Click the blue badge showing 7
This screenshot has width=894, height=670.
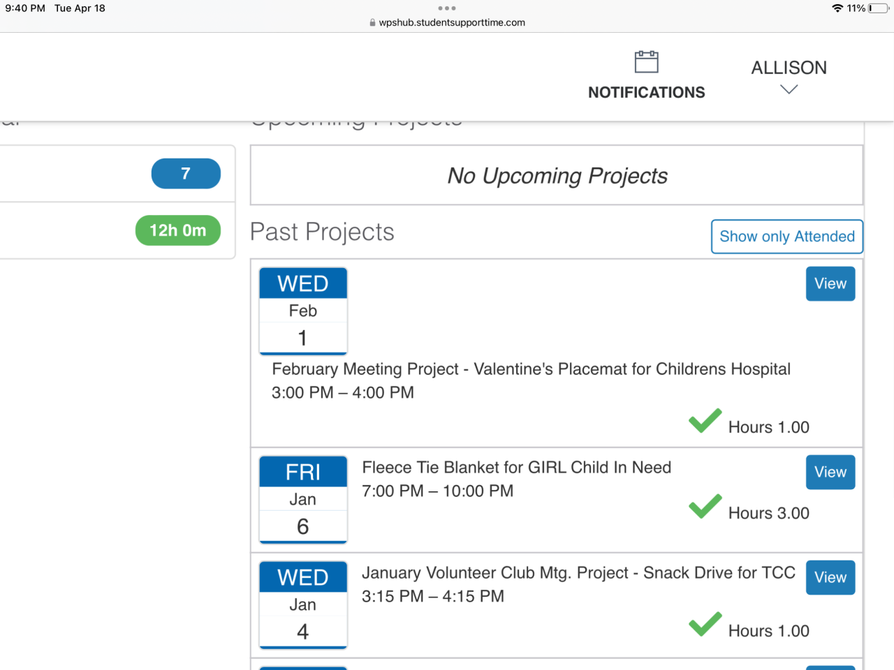186,174
